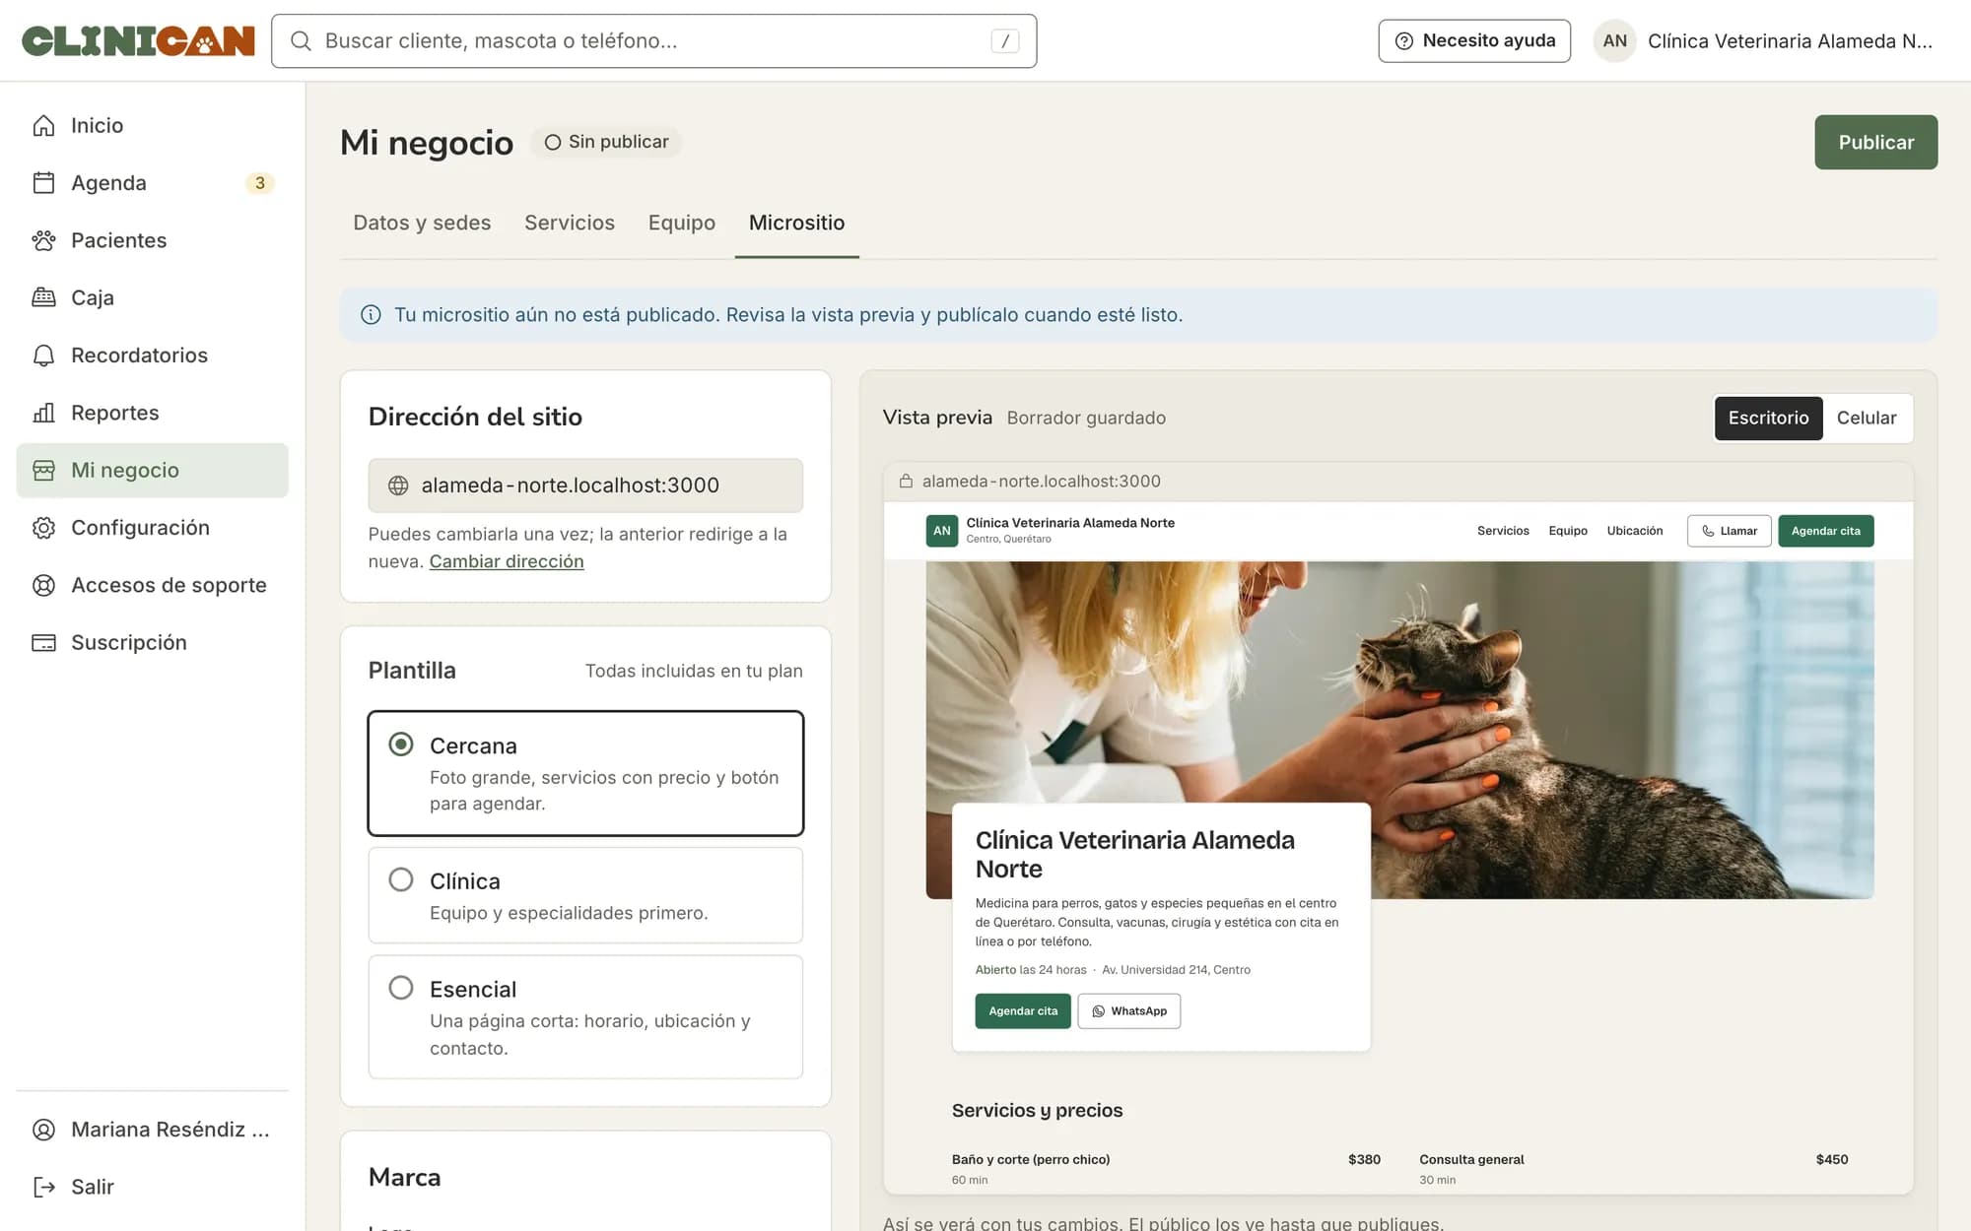This screenshot has height=1231, width=1971.
Task: Click the WhatsApp button in preview
Action: click(x=1128, y=1011)
